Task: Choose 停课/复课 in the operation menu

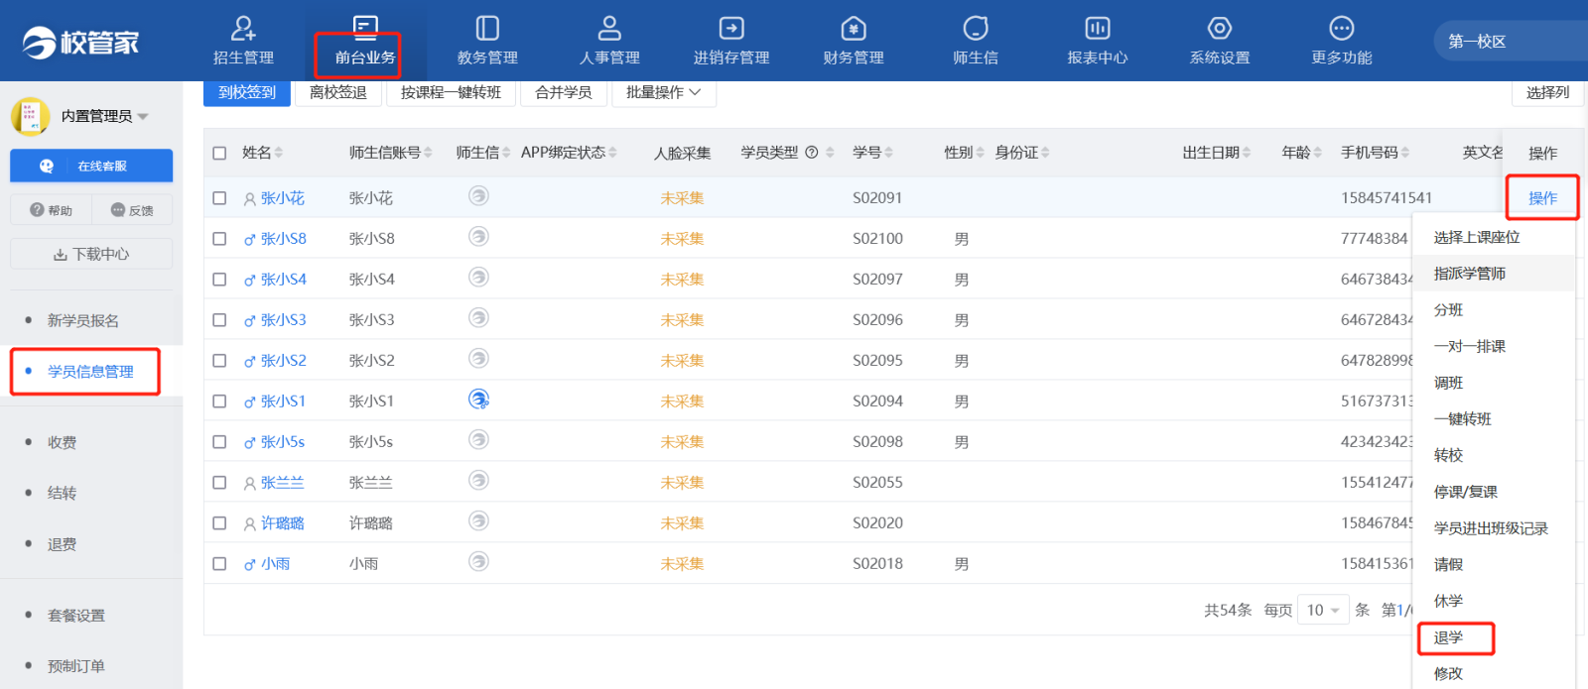Action: click(x=1465, y=492)
